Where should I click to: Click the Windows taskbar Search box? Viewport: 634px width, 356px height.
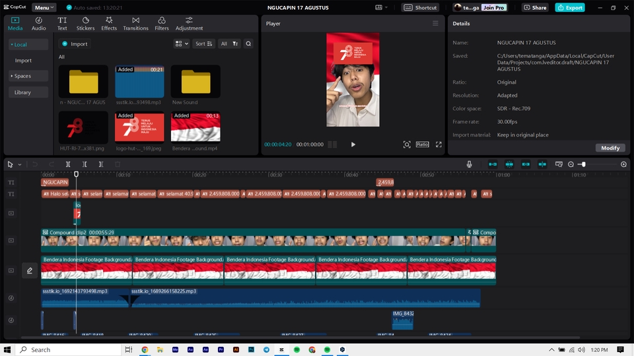click(69, 349)
